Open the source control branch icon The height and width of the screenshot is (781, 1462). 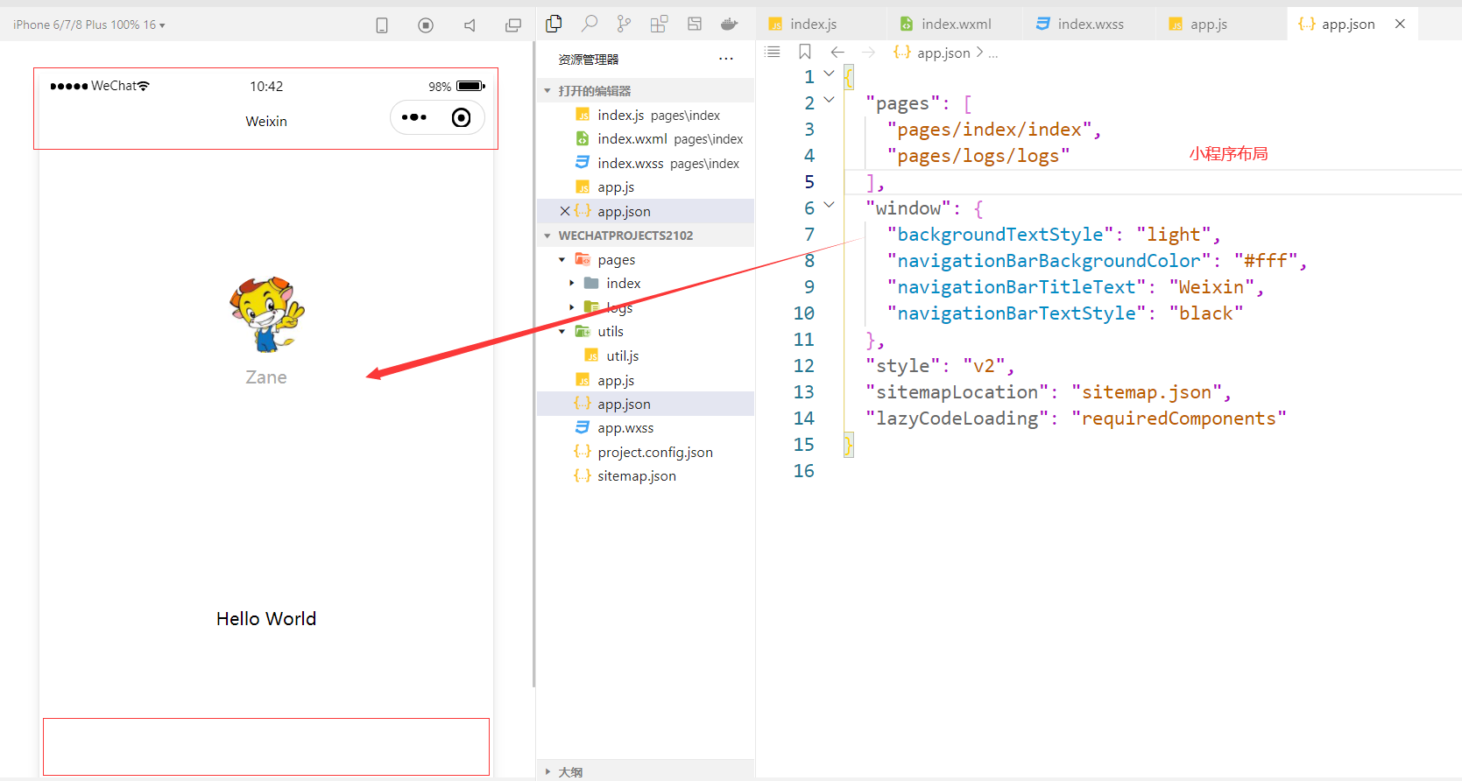coord(624,25)
